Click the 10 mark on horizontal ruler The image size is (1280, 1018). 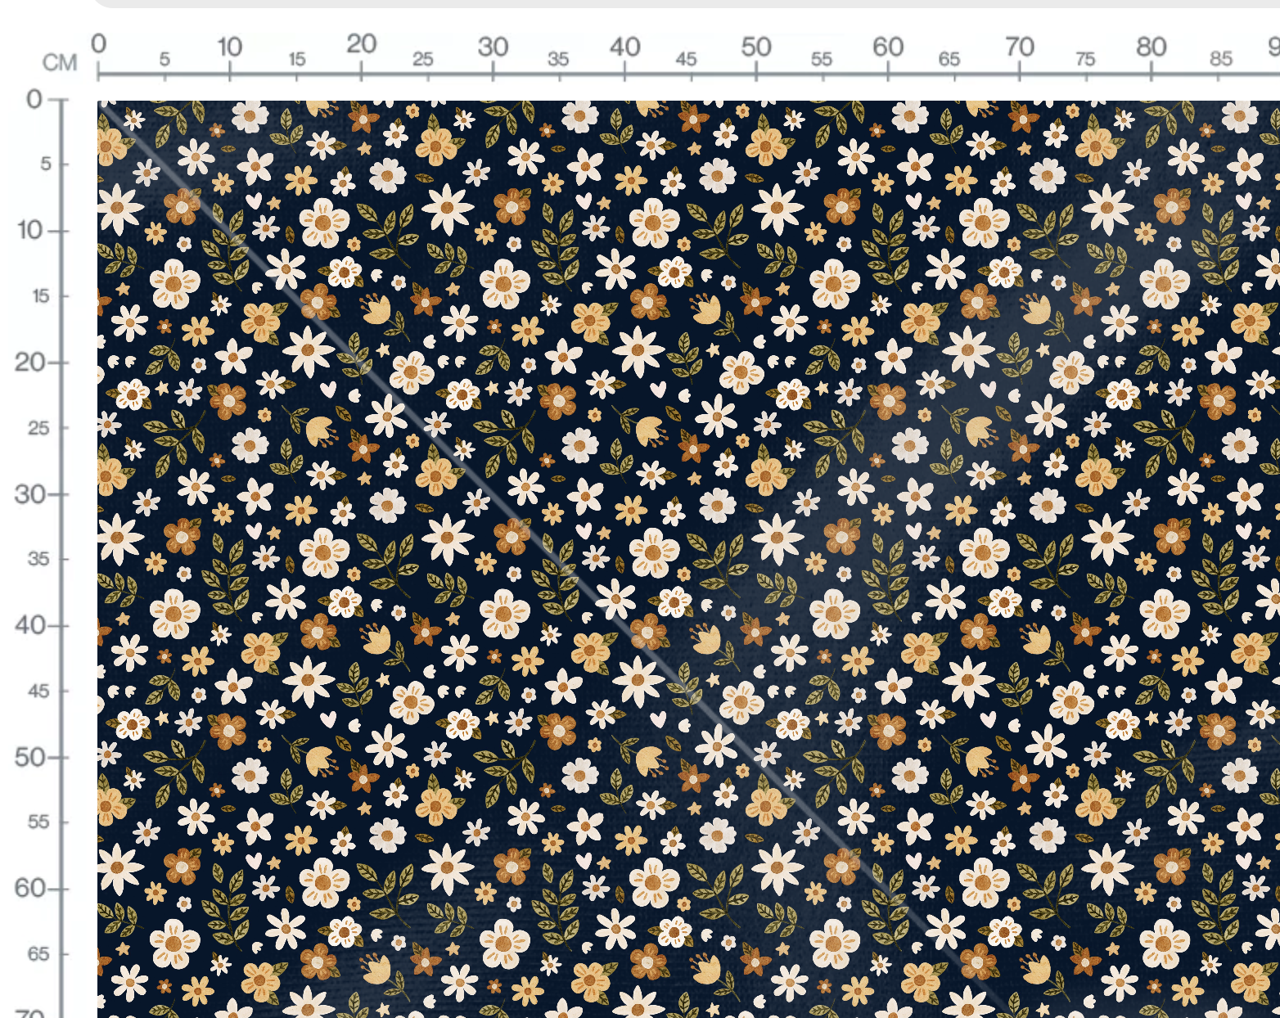click(229, 47)
